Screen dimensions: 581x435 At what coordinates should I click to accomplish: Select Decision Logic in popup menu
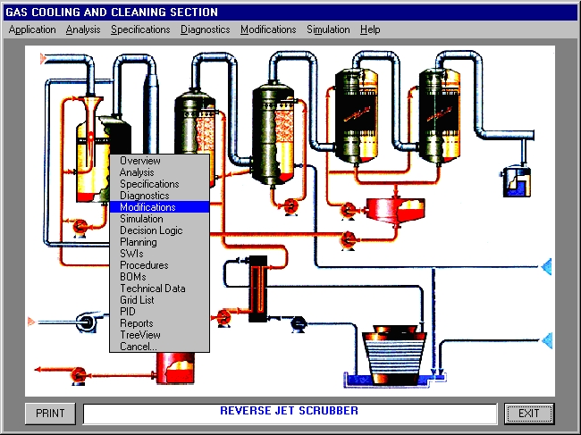(x=160, y=230)
